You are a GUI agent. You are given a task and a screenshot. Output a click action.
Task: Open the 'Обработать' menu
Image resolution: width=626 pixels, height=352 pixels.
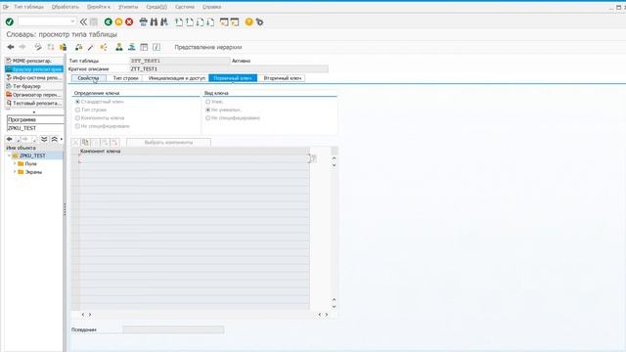pos(66,7)
